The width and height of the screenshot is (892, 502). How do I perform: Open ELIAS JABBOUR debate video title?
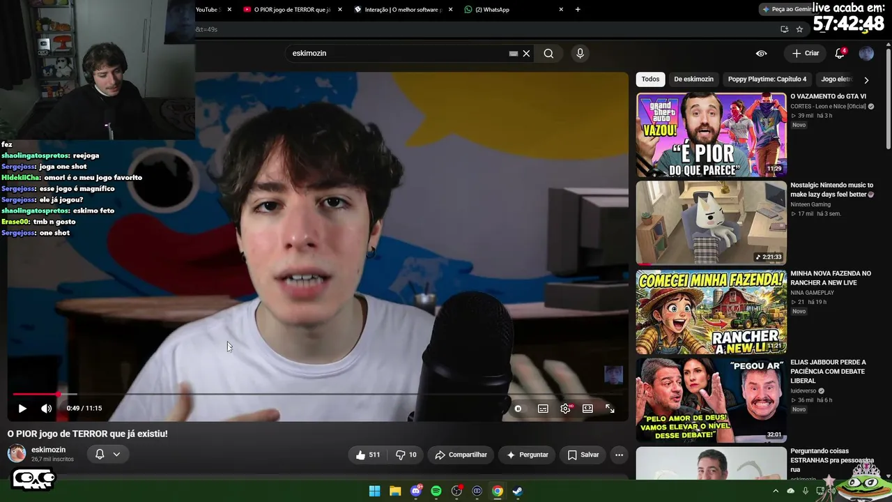(x=829, y=372)
